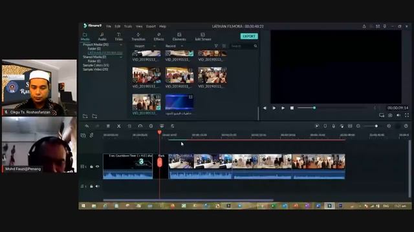The width and height of the screenshot is (414, 232).
Task: Open the Speed gauge tool above timeline
Action: click(140, 126)
